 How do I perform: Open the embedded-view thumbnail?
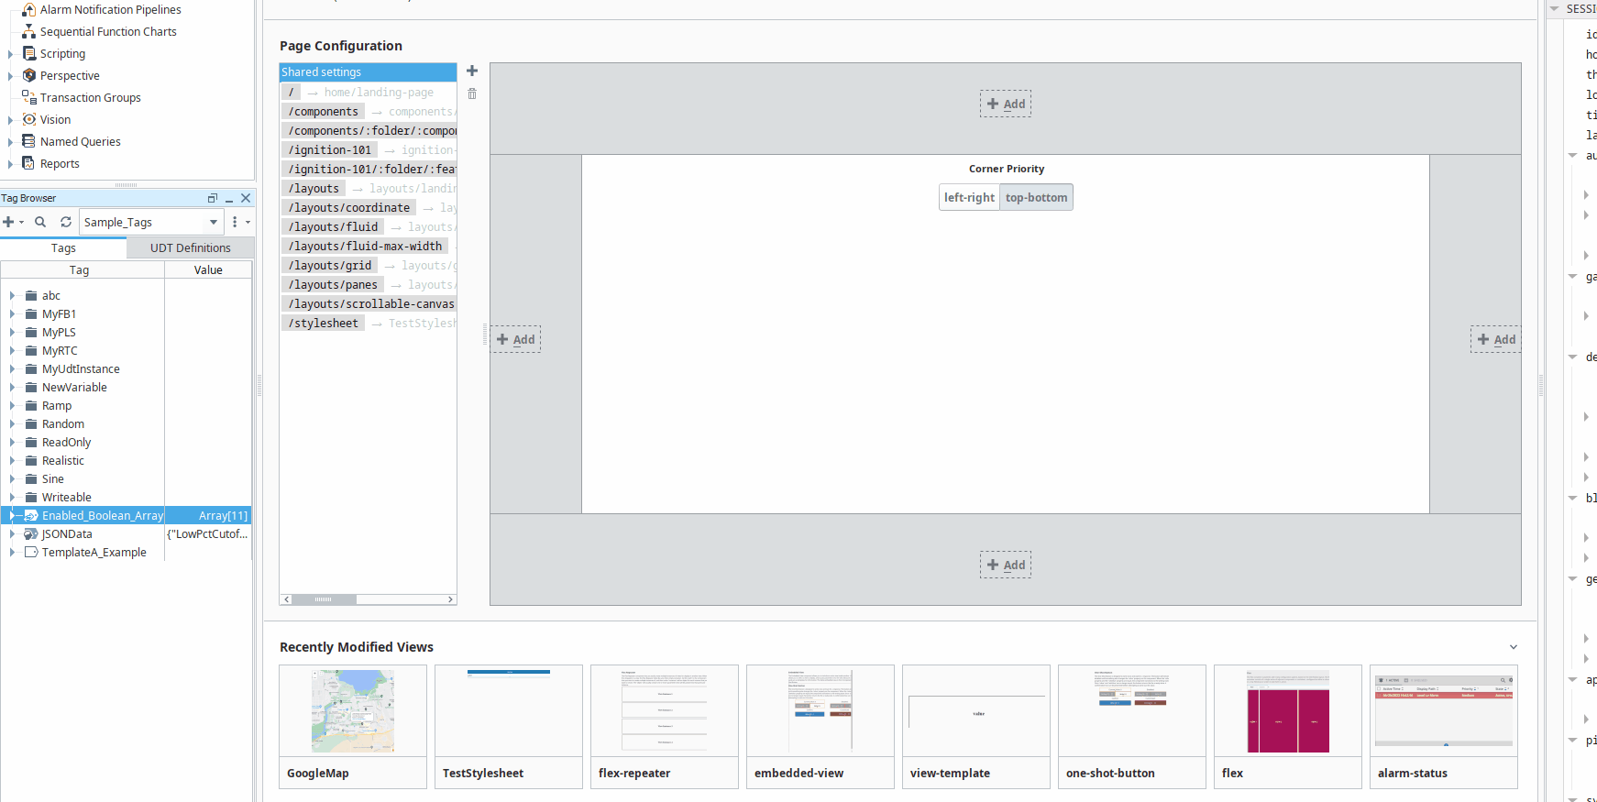tap(821, 727)
